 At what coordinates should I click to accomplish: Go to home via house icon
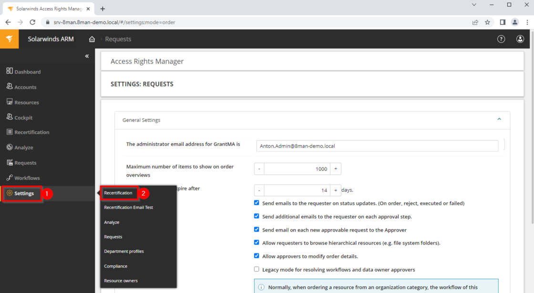pos(92,39)
